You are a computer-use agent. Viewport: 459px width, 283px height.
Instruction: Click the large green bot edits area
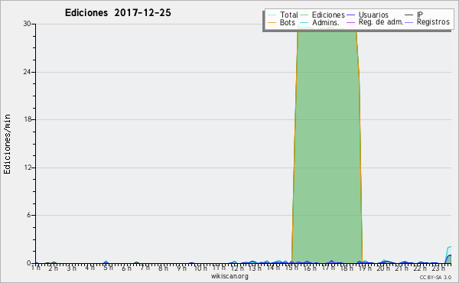coord(327,146)
